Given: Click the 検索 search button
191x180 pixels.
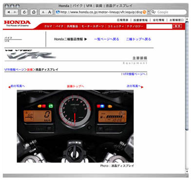Looking at the screenshot, I should 177,26.
